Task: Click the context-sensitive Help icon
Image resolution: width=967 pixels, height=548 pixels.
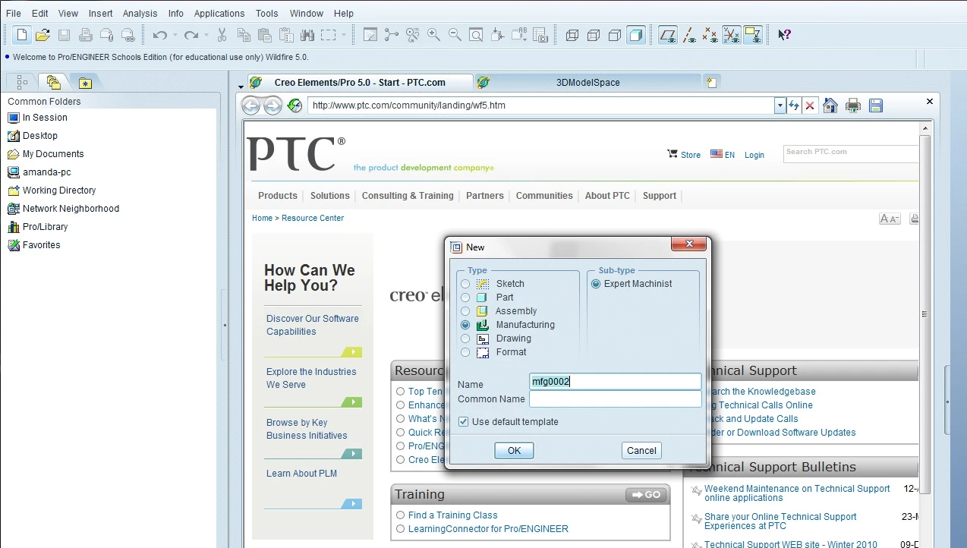Action: [x=785, y=35]
